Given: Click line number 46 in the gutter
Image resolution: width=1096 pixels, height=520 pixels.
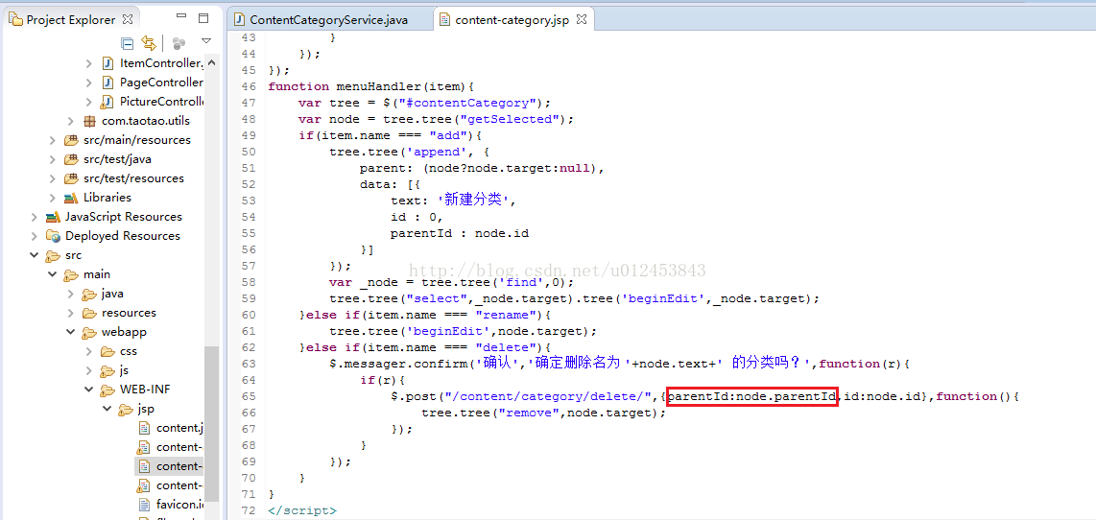Looking at the screenshot, I should 249,86.
